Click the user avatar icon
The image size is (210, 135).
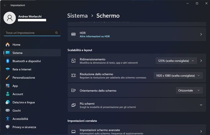click(x=10, y=18)
